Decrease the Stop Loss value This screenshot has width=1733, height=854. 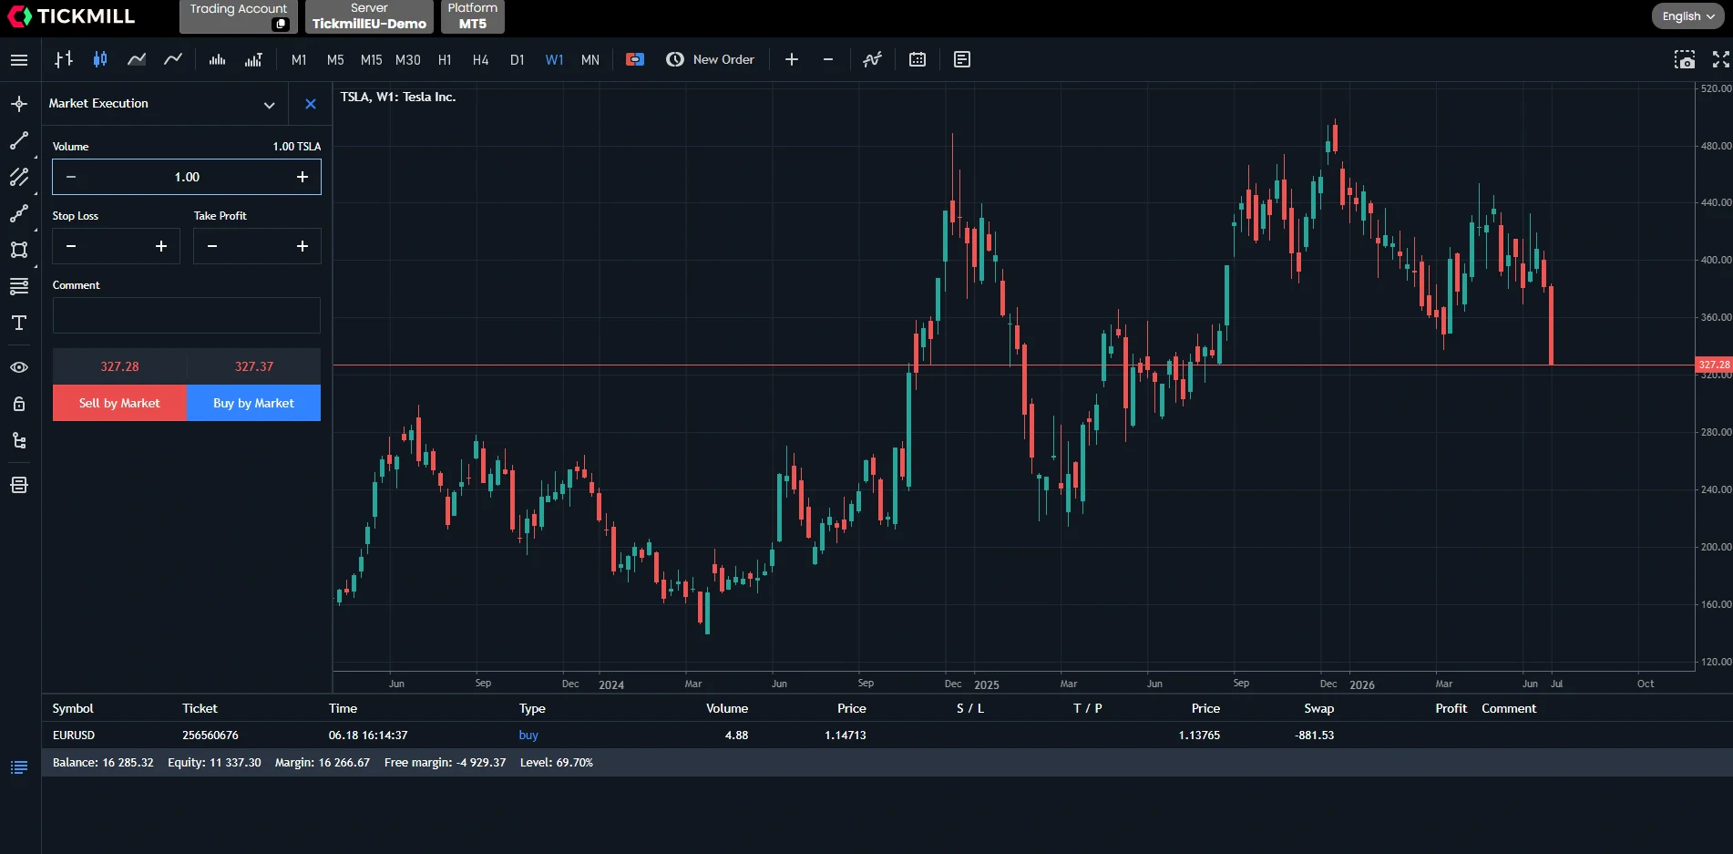(71, 246)
